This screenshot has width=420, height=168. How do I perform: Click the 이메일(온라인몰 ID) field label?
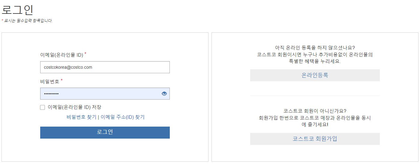point(61,55)
